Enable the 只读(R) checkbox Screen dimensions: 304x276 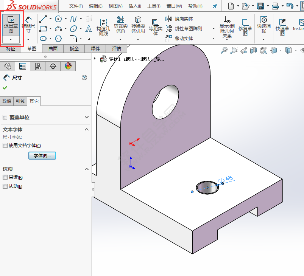click(5, 177)
